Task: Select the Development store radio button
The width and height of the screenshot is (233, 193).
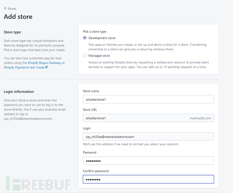Action: [x=85, y=38]
